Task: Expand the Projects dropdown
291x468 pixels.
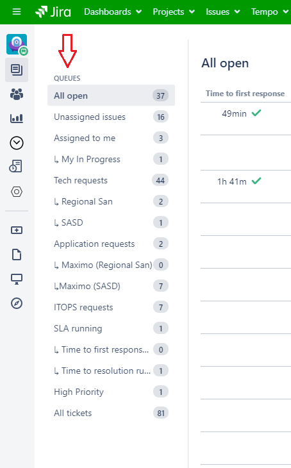Action: click(174, 12)
